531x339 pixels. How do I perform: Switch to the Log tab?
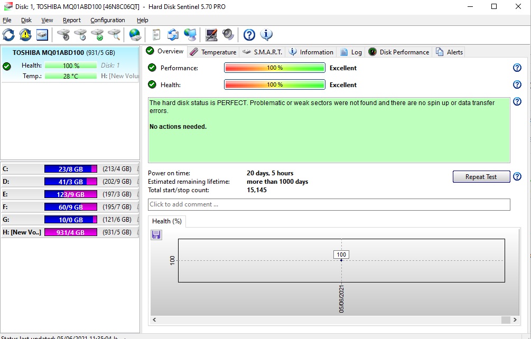351,52
